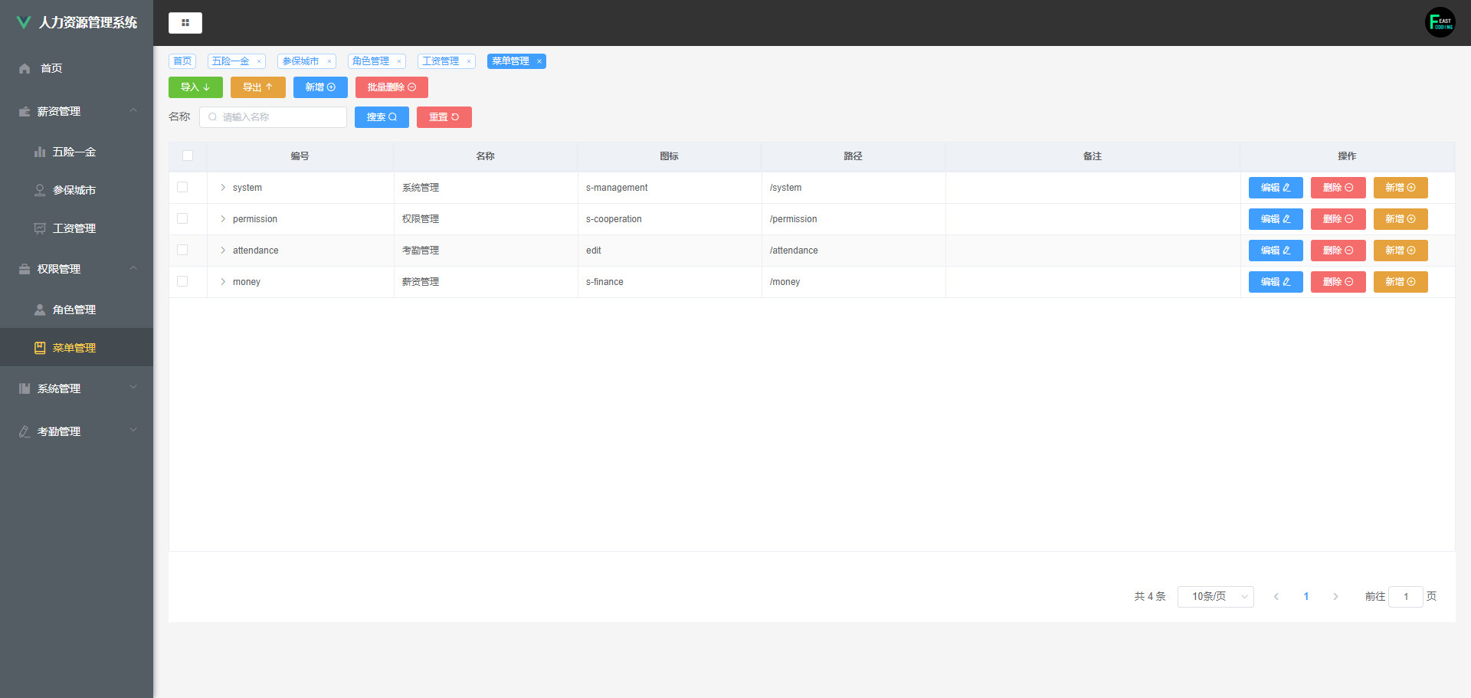The height and width of the screenshot is (698, 1471).
Task: Close the 角色管理 tag
Action: point(399,61)
